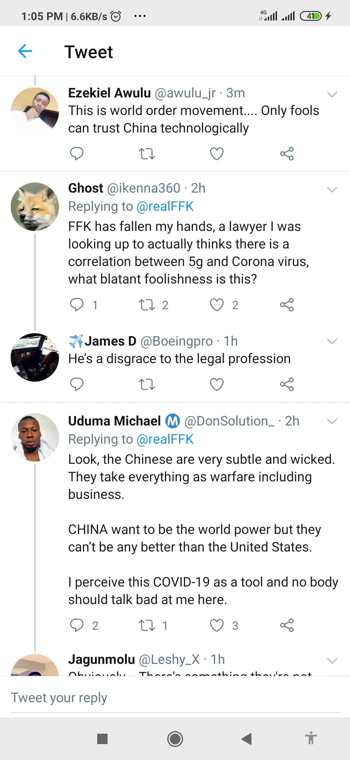Open the dropdown on Ezekiel Awulu's tweet
The image size is (350, 760).
tap(332, 94)
